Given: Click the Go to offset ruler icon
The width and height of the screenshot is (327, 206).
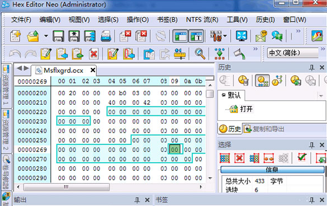Looking at the screenshot, I should [180, 54].
